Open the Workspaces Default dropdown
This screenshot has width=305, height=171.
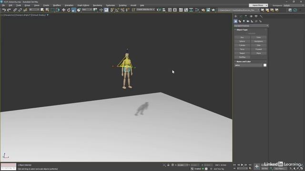[x=294, y=5]
